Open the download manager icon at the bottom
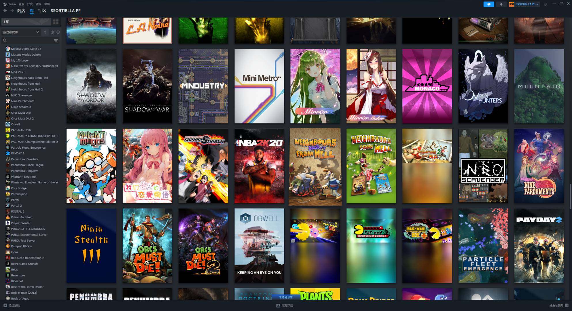572x311 pixels. [278, 306]
